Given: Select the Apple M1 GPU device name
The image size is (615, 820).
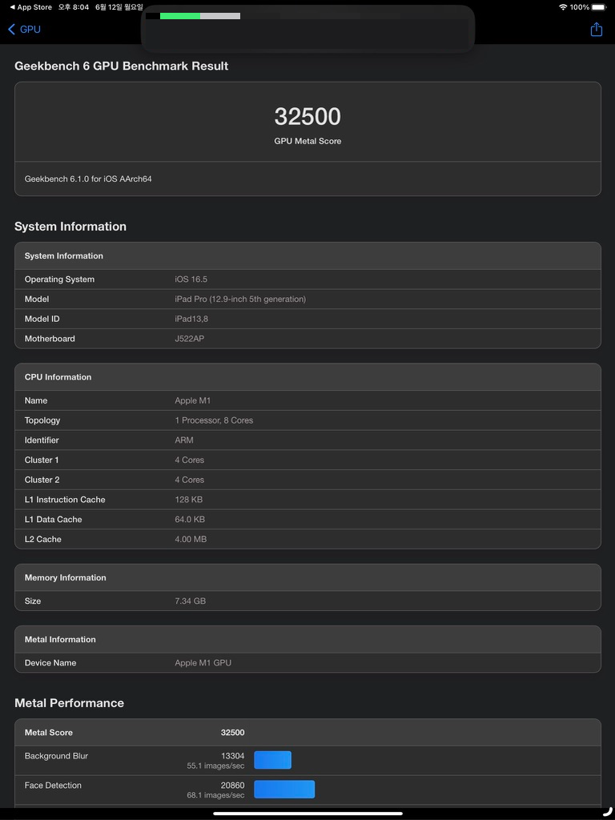Looking at the screenshot, I should coord(203,663).
